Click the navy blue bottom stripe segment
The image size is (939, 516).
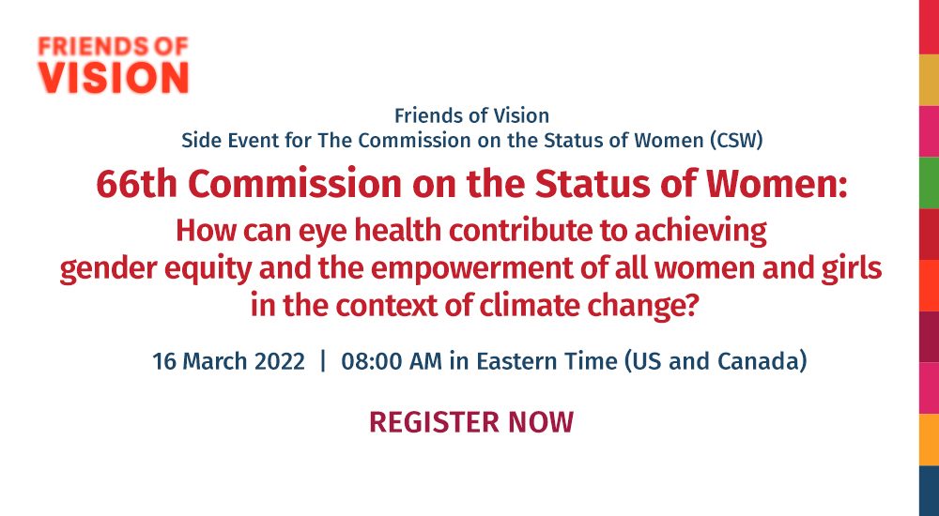pyautogui.click(x=929, y=491)
